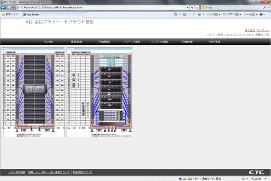Click the browser Back arrow button
Image resolution: width=271 pixels, height=181 pixels.
click(4, 8)
